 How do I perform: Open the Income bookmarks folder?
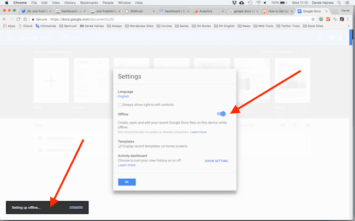(164, 26)
